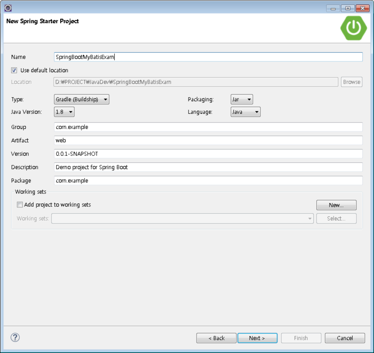The height and width of the screenshot is (353, 374).
Task: Minimize the dialog window
Action: [333, 9]
